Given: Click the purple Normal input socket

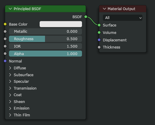Looking at the screenshot, I should tap(5, 61).
